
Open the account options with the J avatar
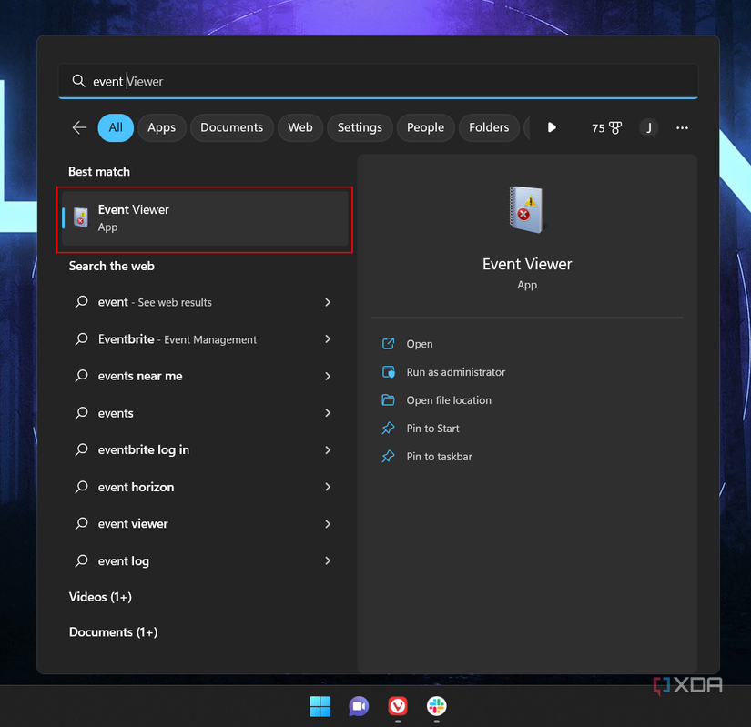(x=648, y=128)
